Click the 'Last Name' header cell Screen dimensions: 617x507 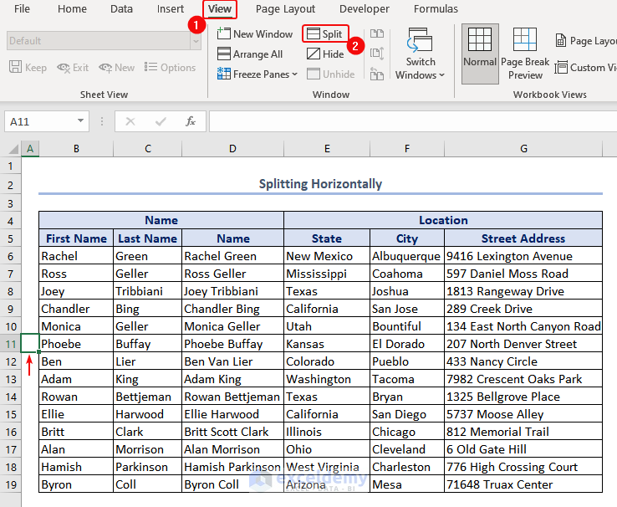pos(147,238)
